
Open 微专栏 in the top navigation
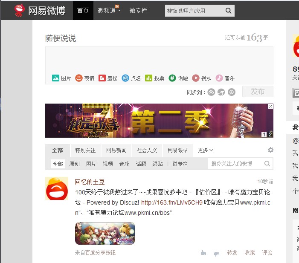[x=138, y=10]
